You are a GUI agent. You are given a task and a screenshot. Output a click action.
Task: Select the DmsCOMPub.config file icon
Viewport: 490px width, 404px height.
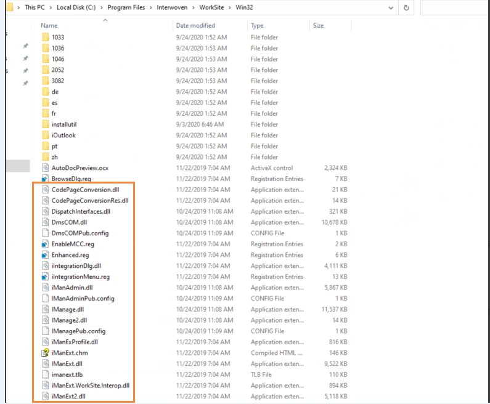(45, 233)
